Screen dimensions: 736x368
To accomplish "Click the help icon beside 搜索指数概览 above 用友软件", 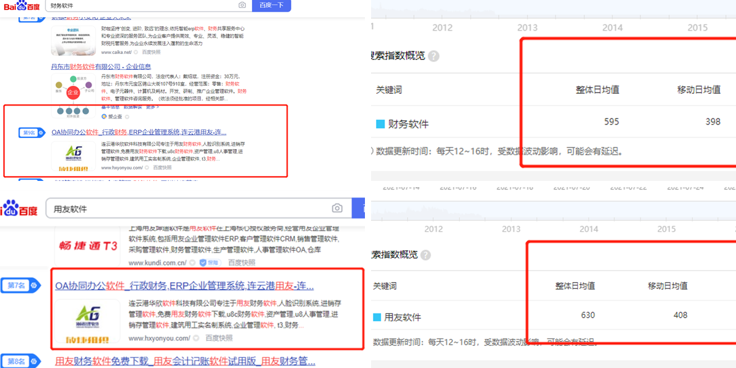I will pos(425,255).
